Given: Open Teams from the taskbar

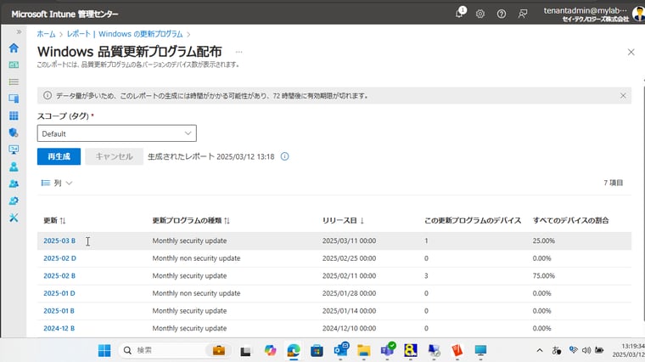Looking at the screenshot, I should click(388, 349).
